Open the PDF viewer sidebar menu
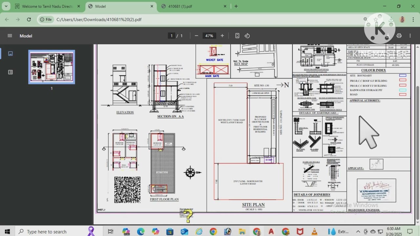Image resolution: width=420 pixels, height=236 pixels. click(x=10, y=36)
